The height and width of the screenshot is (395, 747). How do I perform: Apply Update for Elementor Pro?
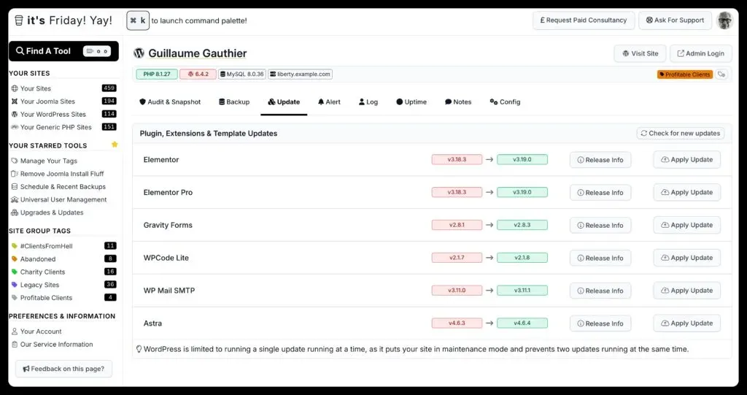[686, 192]
